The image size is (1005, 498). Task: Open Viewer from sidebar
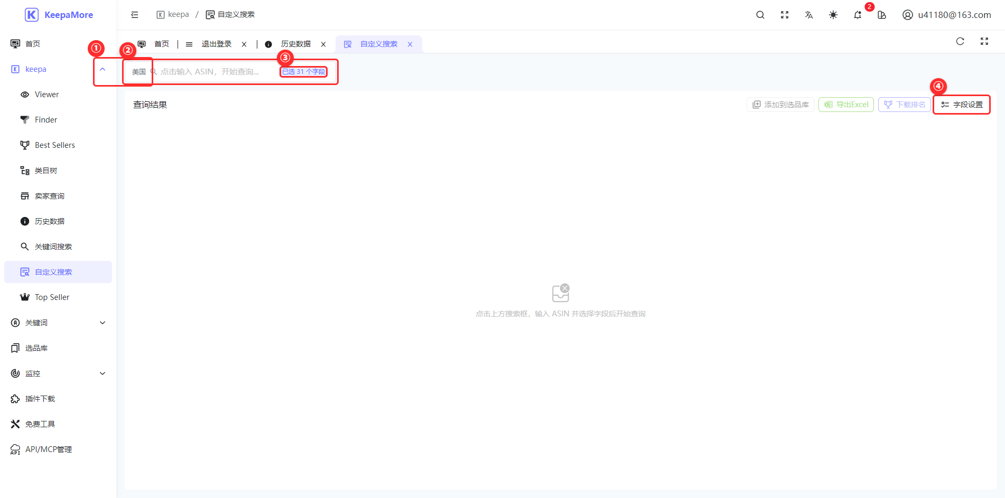(x=58, y=95)
